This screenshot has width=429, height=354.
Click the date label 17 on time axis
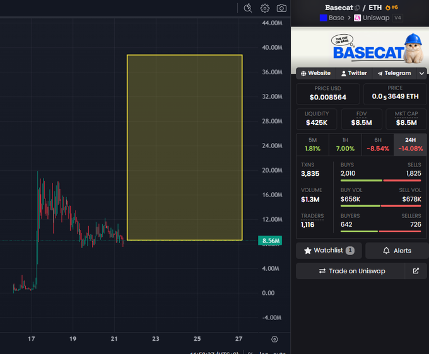(x=31, y=339)
